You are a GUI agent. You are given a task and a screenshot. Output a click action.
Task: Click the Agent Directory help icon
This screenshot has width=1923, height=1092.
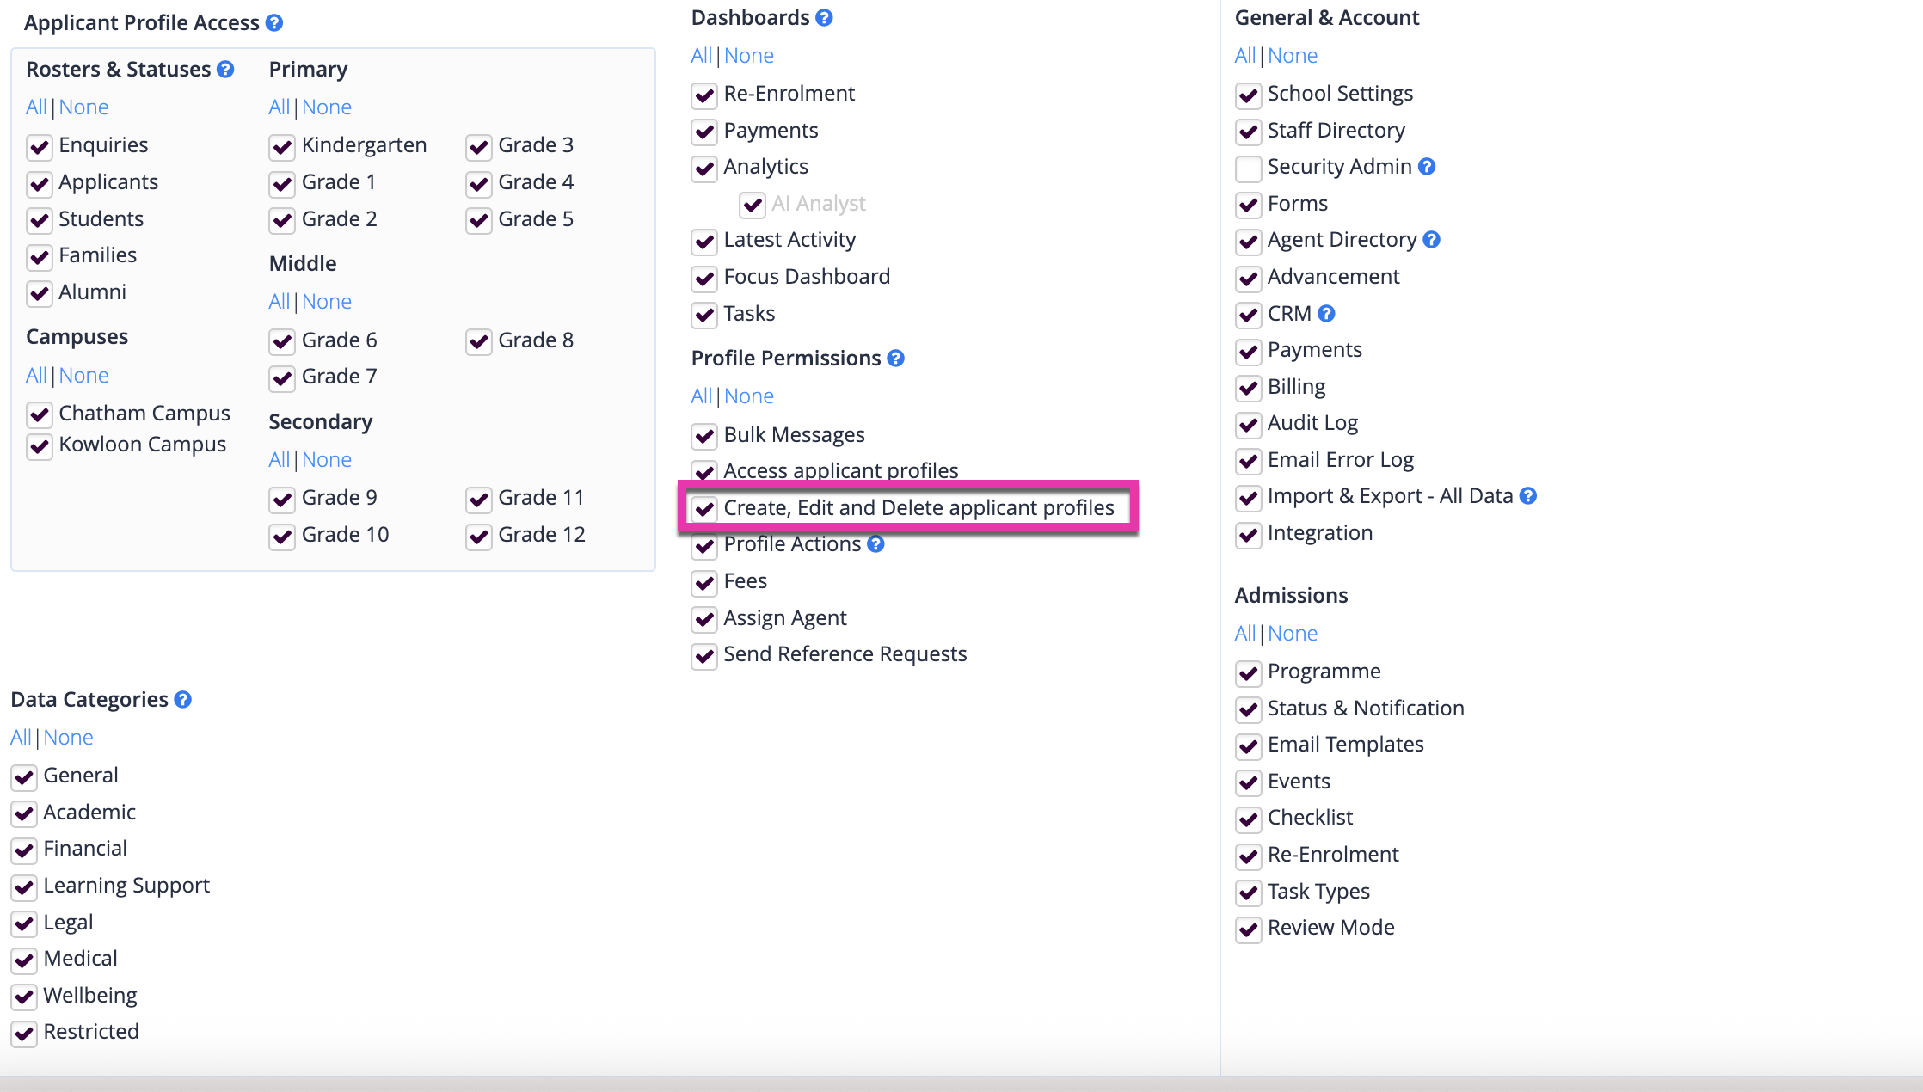(1431, 240)
